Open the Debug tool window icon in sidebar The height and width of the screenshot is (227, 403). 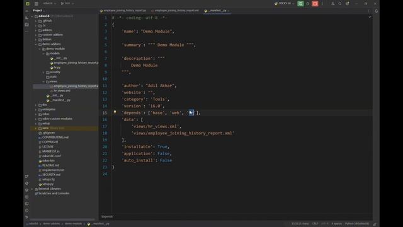point(27,197)
